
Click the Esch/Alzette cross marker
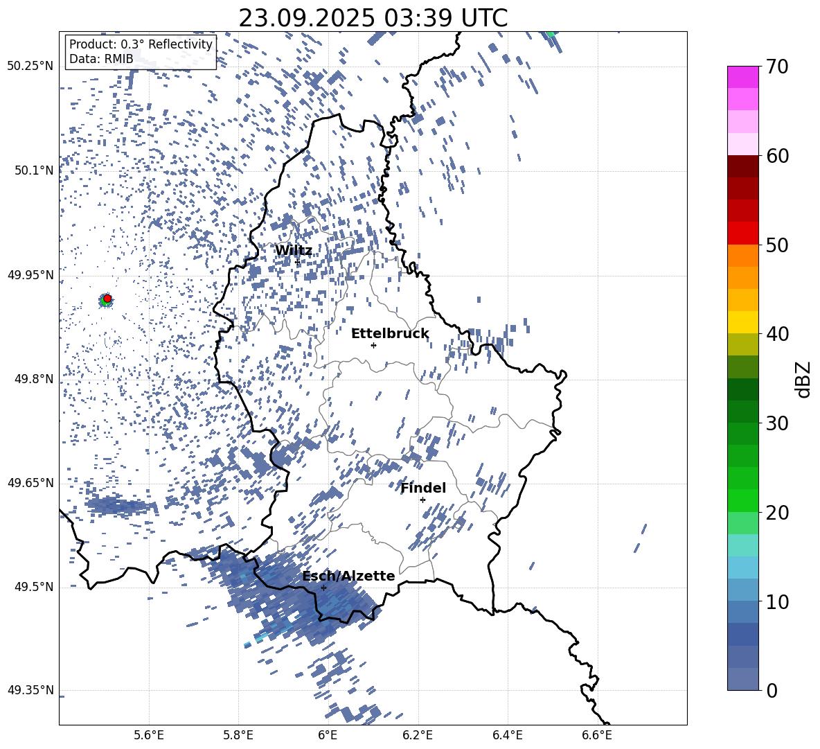tap(323, 588)
